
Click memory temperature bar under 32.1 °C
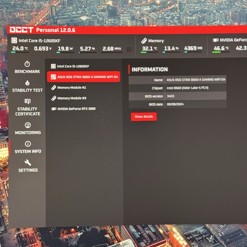(149, 52)
